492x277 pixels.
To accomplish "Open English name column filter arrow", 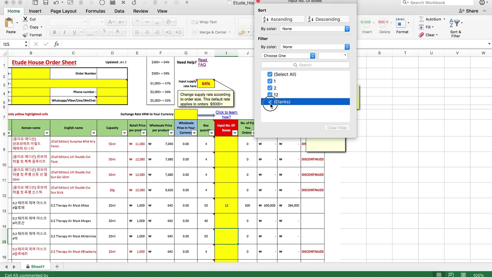I will (93, 133).
